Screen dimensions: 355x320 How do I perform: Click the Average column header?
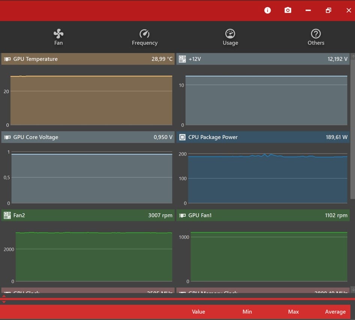coord(335,312)
